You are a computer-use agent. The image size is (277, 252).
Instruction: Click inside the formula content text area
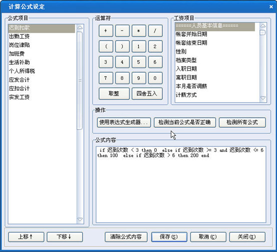181,184
